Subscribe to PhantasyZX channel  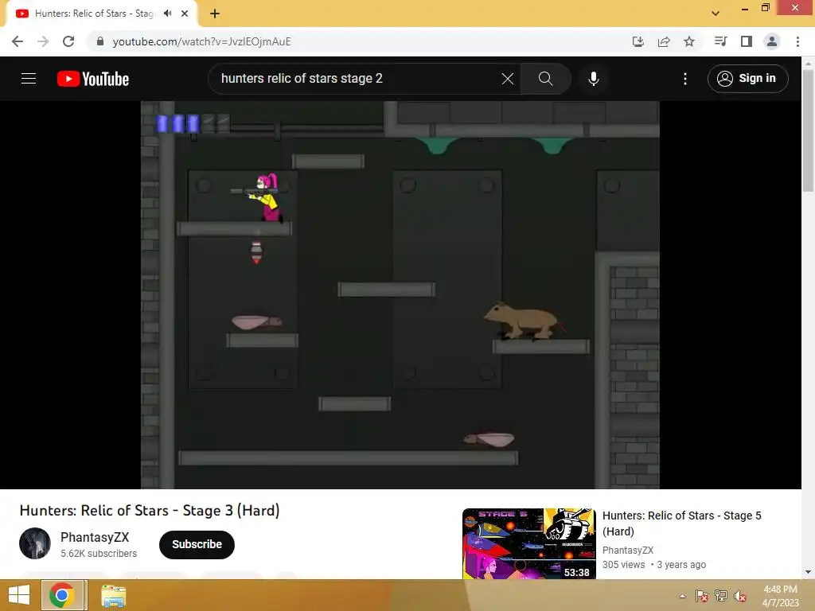tap(197, 544)
